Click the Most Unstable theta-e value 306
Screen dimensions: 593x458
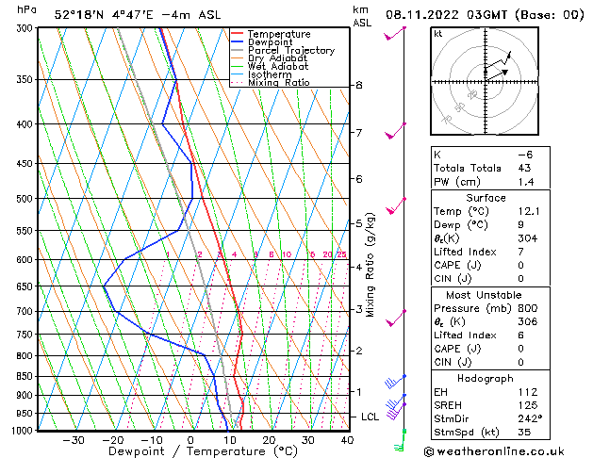528,321
